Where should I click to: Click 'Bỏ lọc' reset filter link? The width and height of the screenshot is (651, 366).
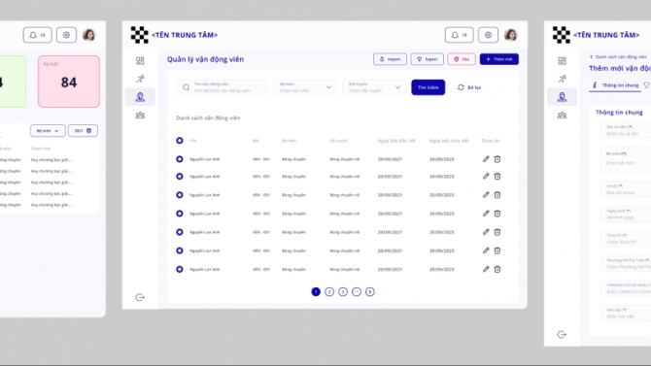pyautogui.click(x=469, y=87)
